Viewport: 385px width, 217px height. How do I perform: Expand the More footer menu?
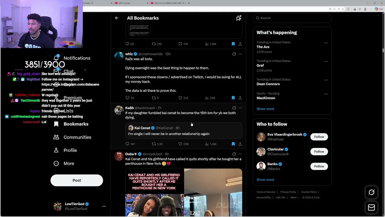coord(294,197)
